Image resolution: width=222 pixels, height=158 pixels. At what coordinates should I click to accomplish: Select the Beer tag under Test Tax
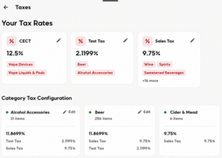82,64
